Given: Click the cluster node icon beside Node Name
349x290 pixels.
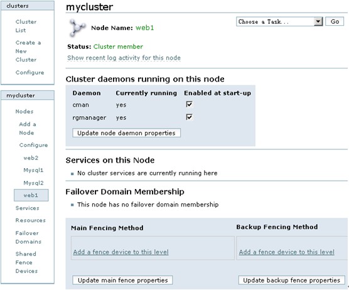Looking at the screenshot, I should (77, 28).
